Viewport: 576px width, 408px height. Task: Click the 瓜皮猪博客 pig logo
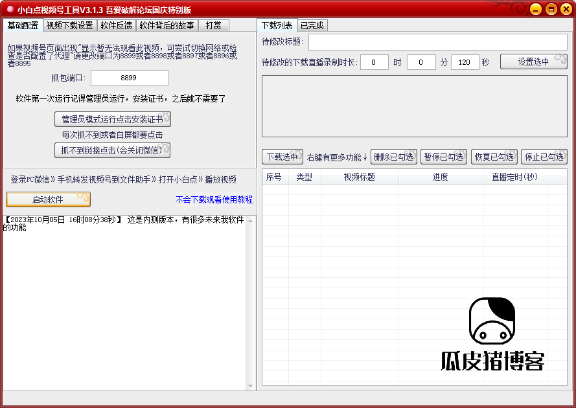pos(492,321)
